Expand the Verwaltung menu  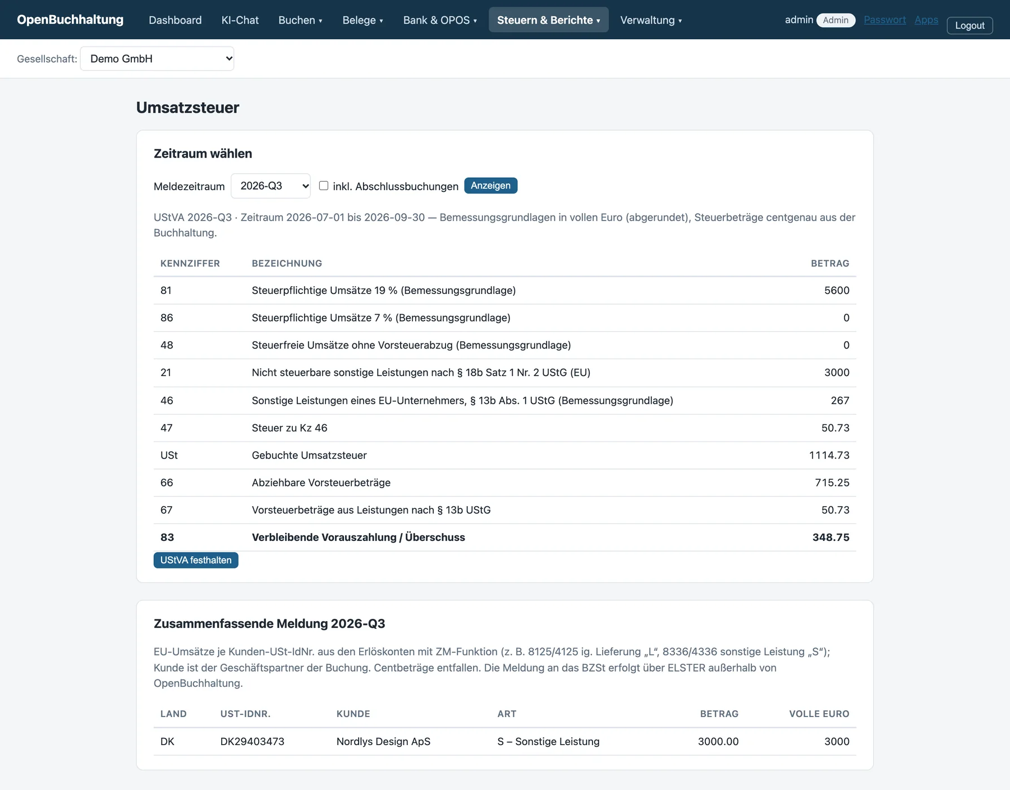[x=651, y=20]
